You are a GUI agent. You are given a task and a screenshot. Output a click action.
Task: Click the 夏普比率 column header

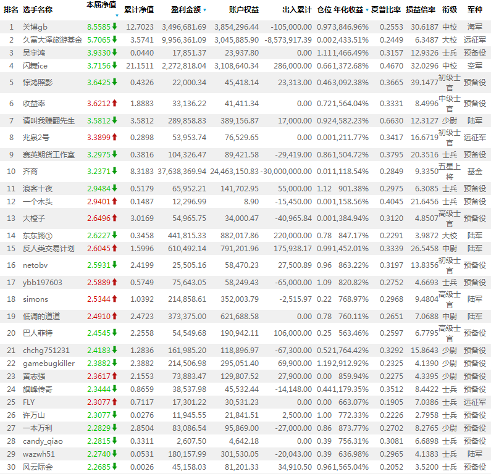click(386, 10)
